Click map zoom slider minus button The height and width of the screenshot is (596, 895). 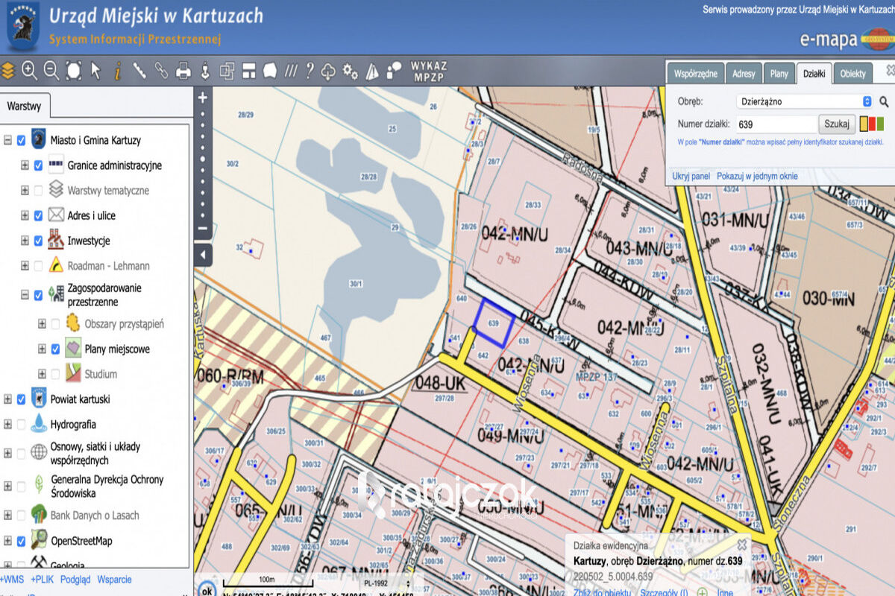pyautogui.click(x=203, y=229)
